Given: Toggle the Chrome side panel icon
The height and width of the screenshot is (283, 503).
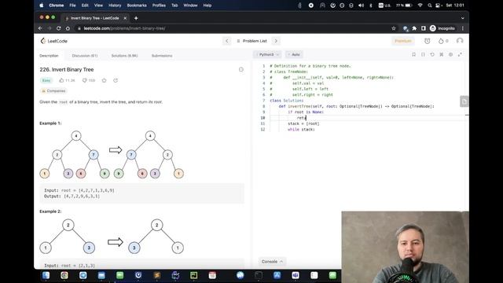Looking at the screenshot, I should (424, 28).
